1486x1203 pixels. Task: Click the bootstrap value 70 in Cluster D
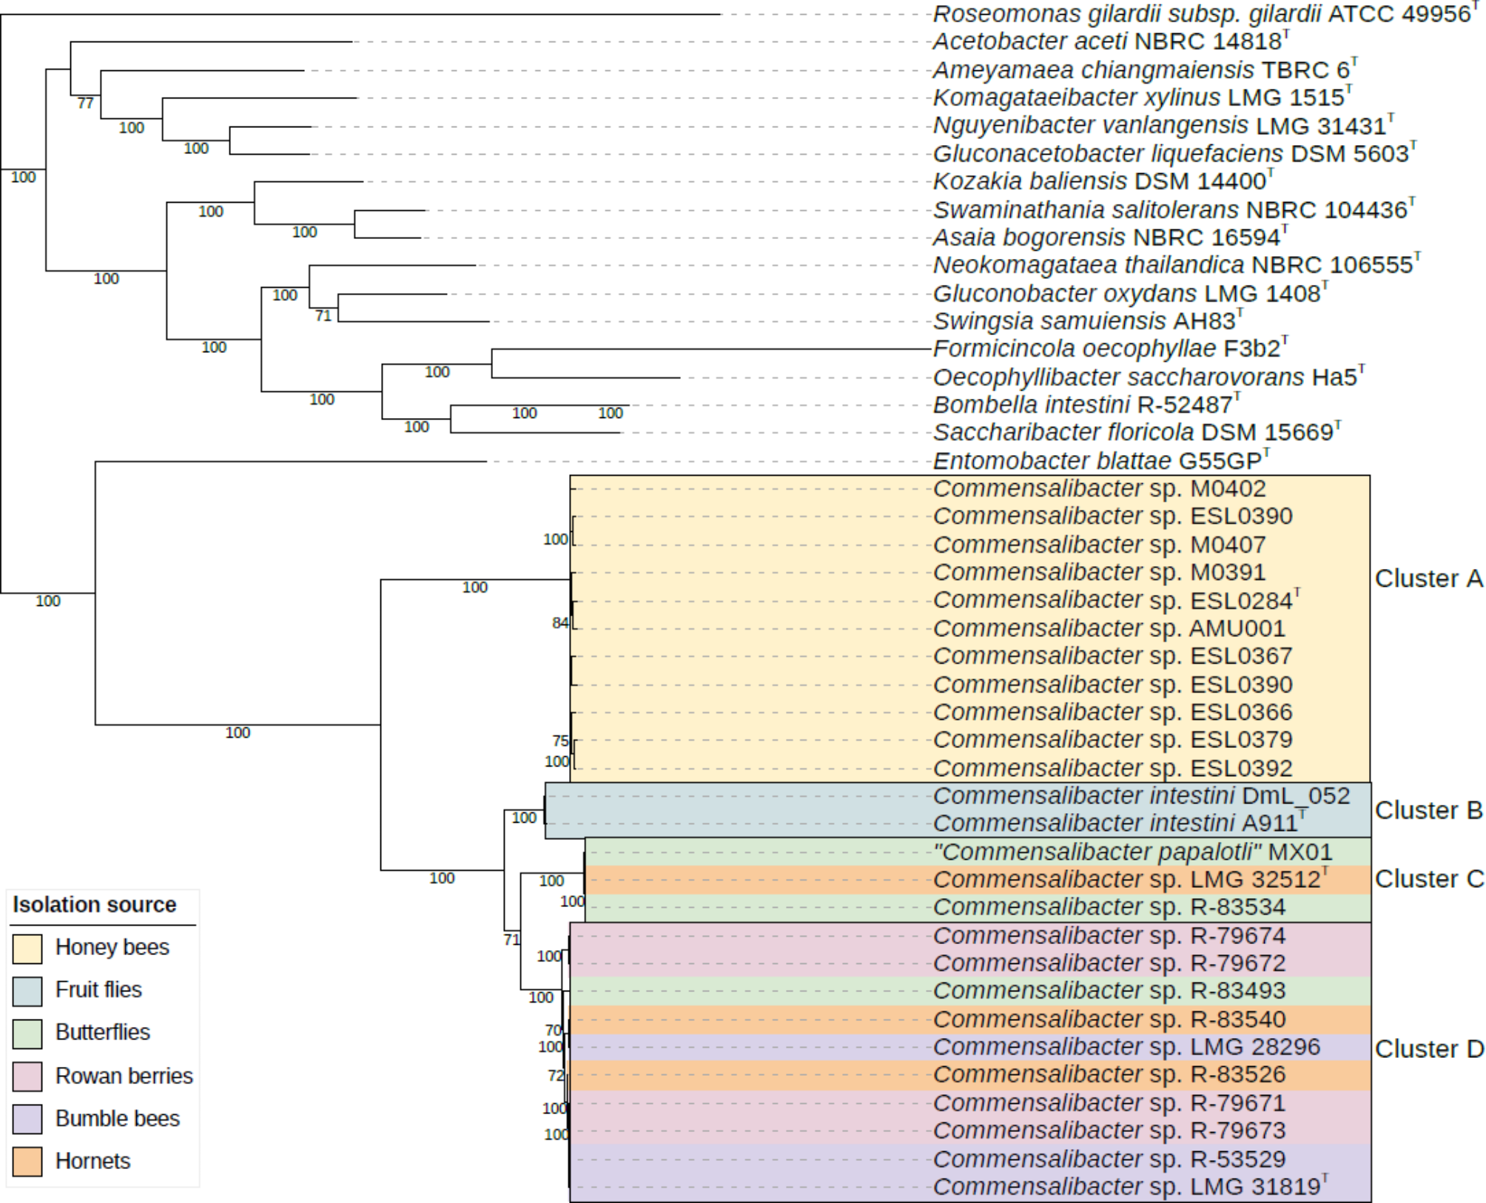(x=554, y=1030)
